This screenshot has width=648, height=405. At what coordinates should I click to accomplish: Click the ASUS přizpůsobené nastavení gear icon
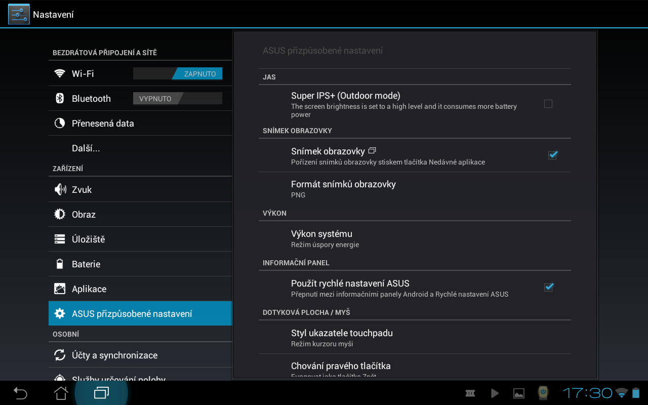coord(61,313)
